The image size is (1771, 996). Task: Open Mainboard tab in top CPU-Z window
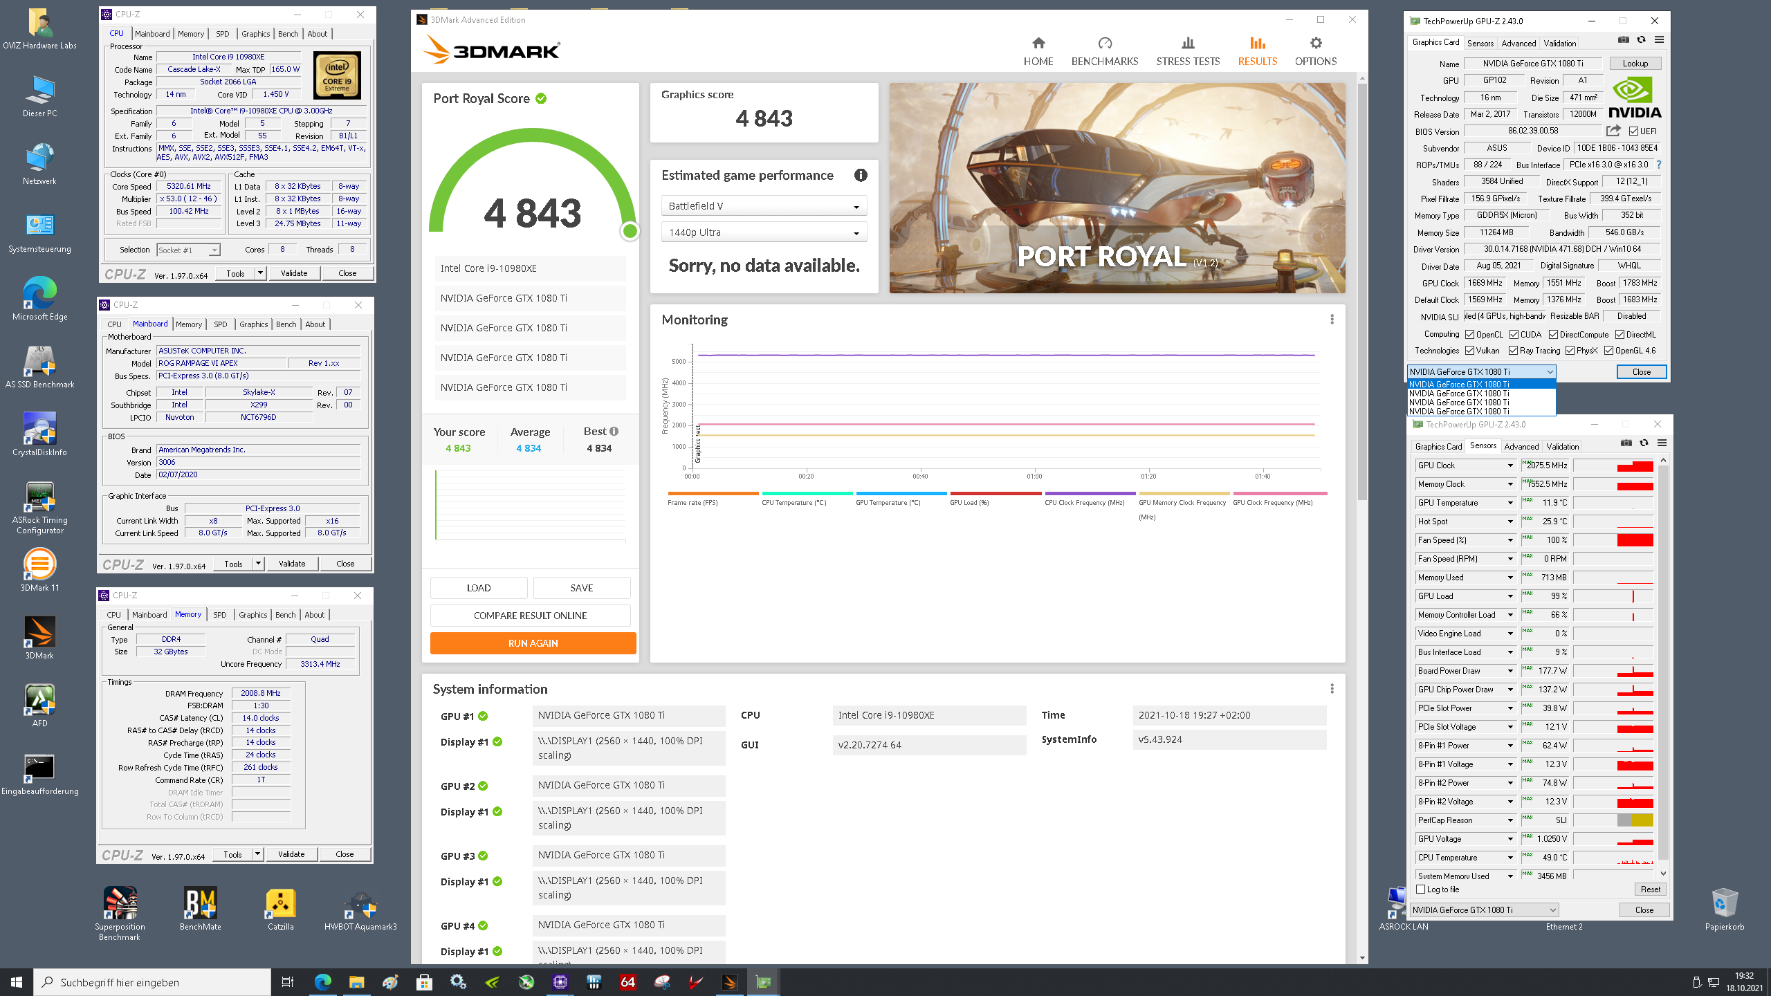[x=152, y=34]
